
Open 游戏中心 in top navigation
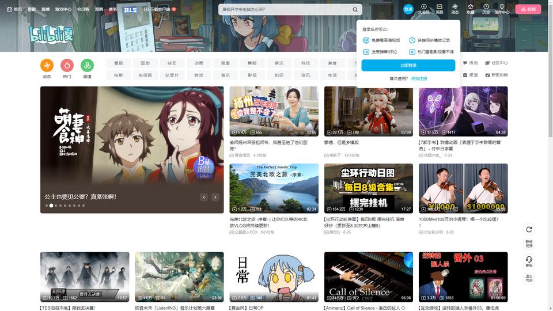63,9
